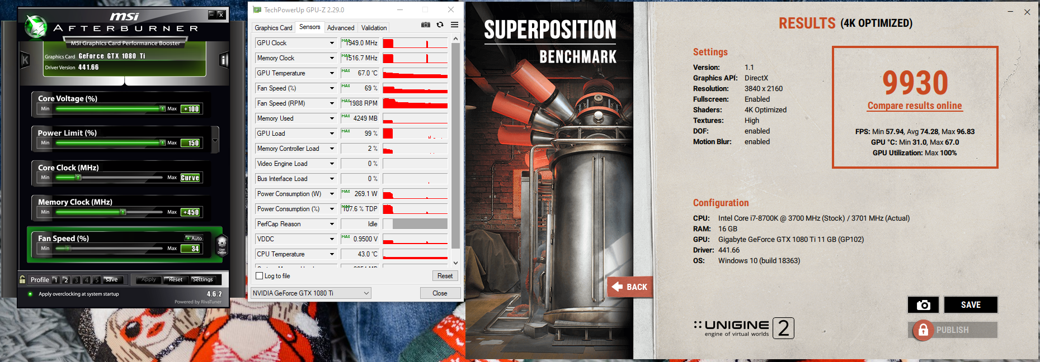
Task: Select Afterburner profile 5
Action: pos(97,279)
